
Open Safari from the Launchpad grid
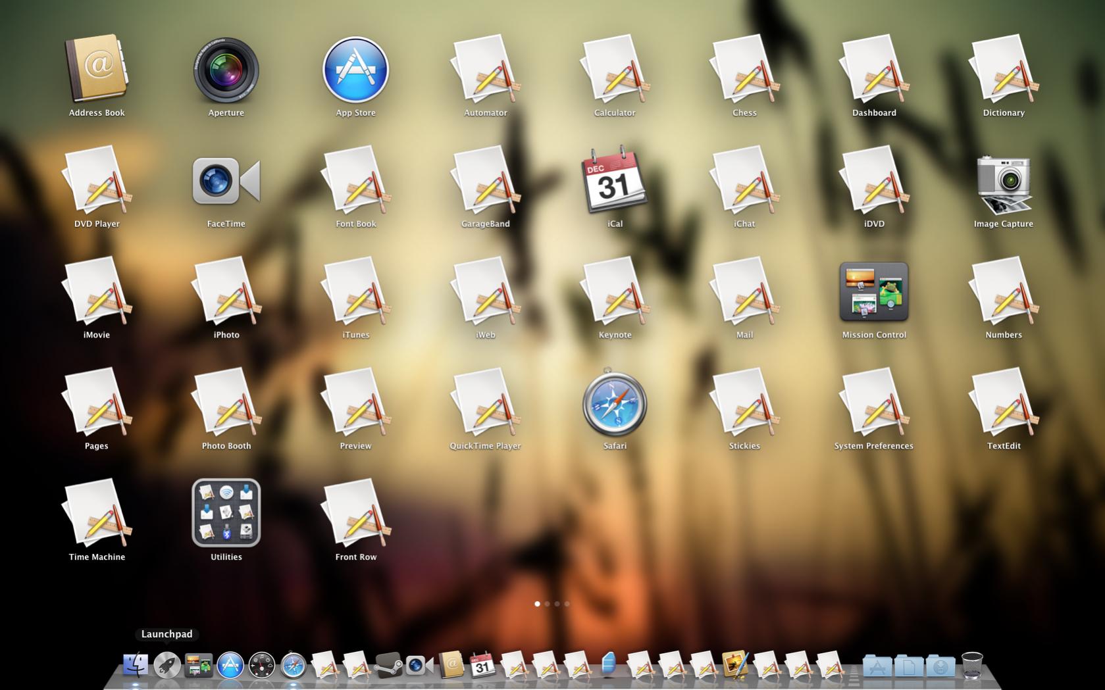(615, 403)
